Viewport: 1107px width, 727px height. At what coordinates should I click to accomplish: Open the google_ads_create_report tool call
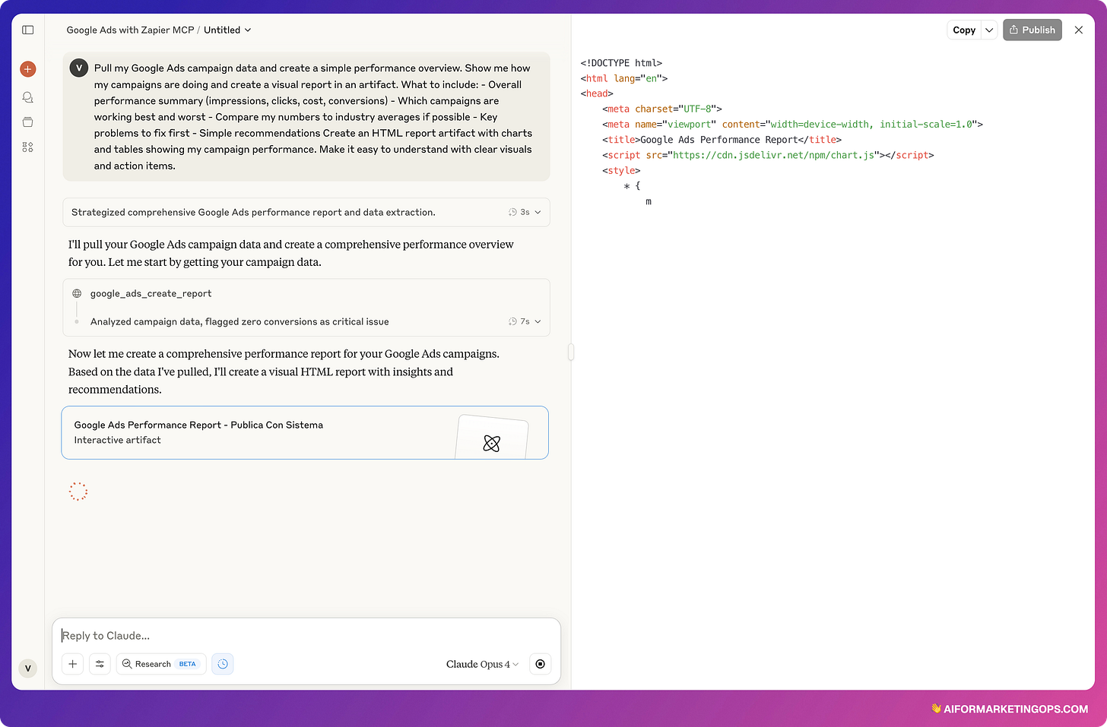(151, 293)
